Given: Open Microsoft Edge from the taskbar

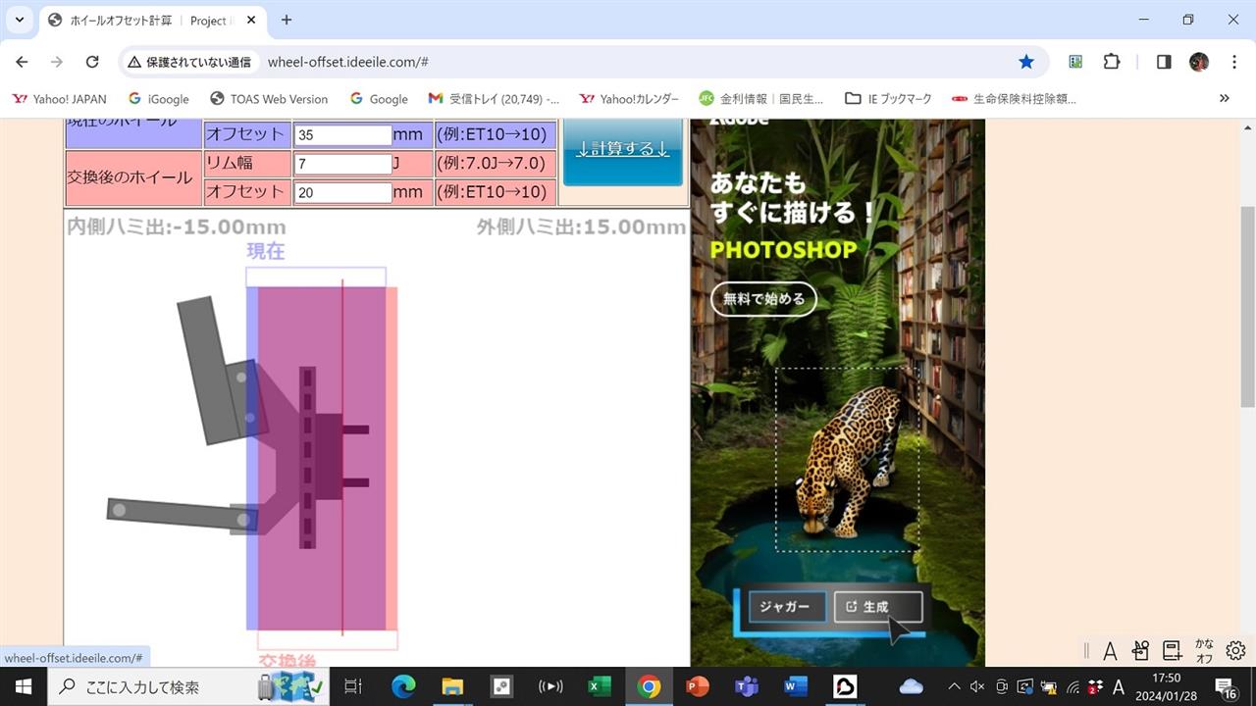Looking at the screenshot, I should tap(403, 686).
